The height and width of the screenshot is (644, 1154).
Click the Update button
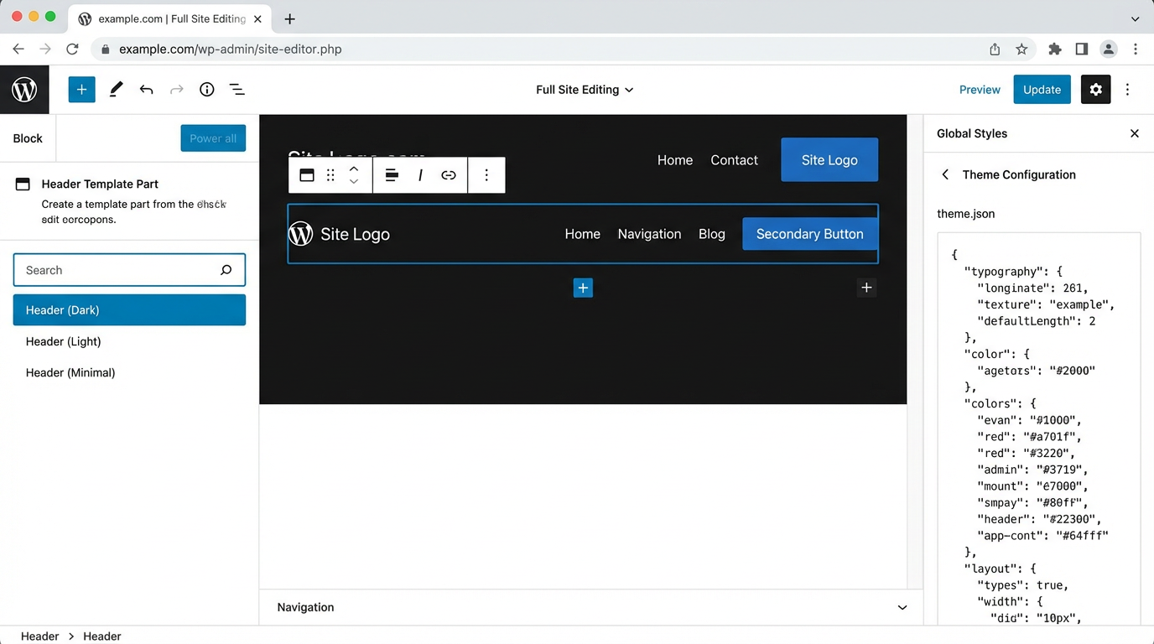(x=1042, y=89)
